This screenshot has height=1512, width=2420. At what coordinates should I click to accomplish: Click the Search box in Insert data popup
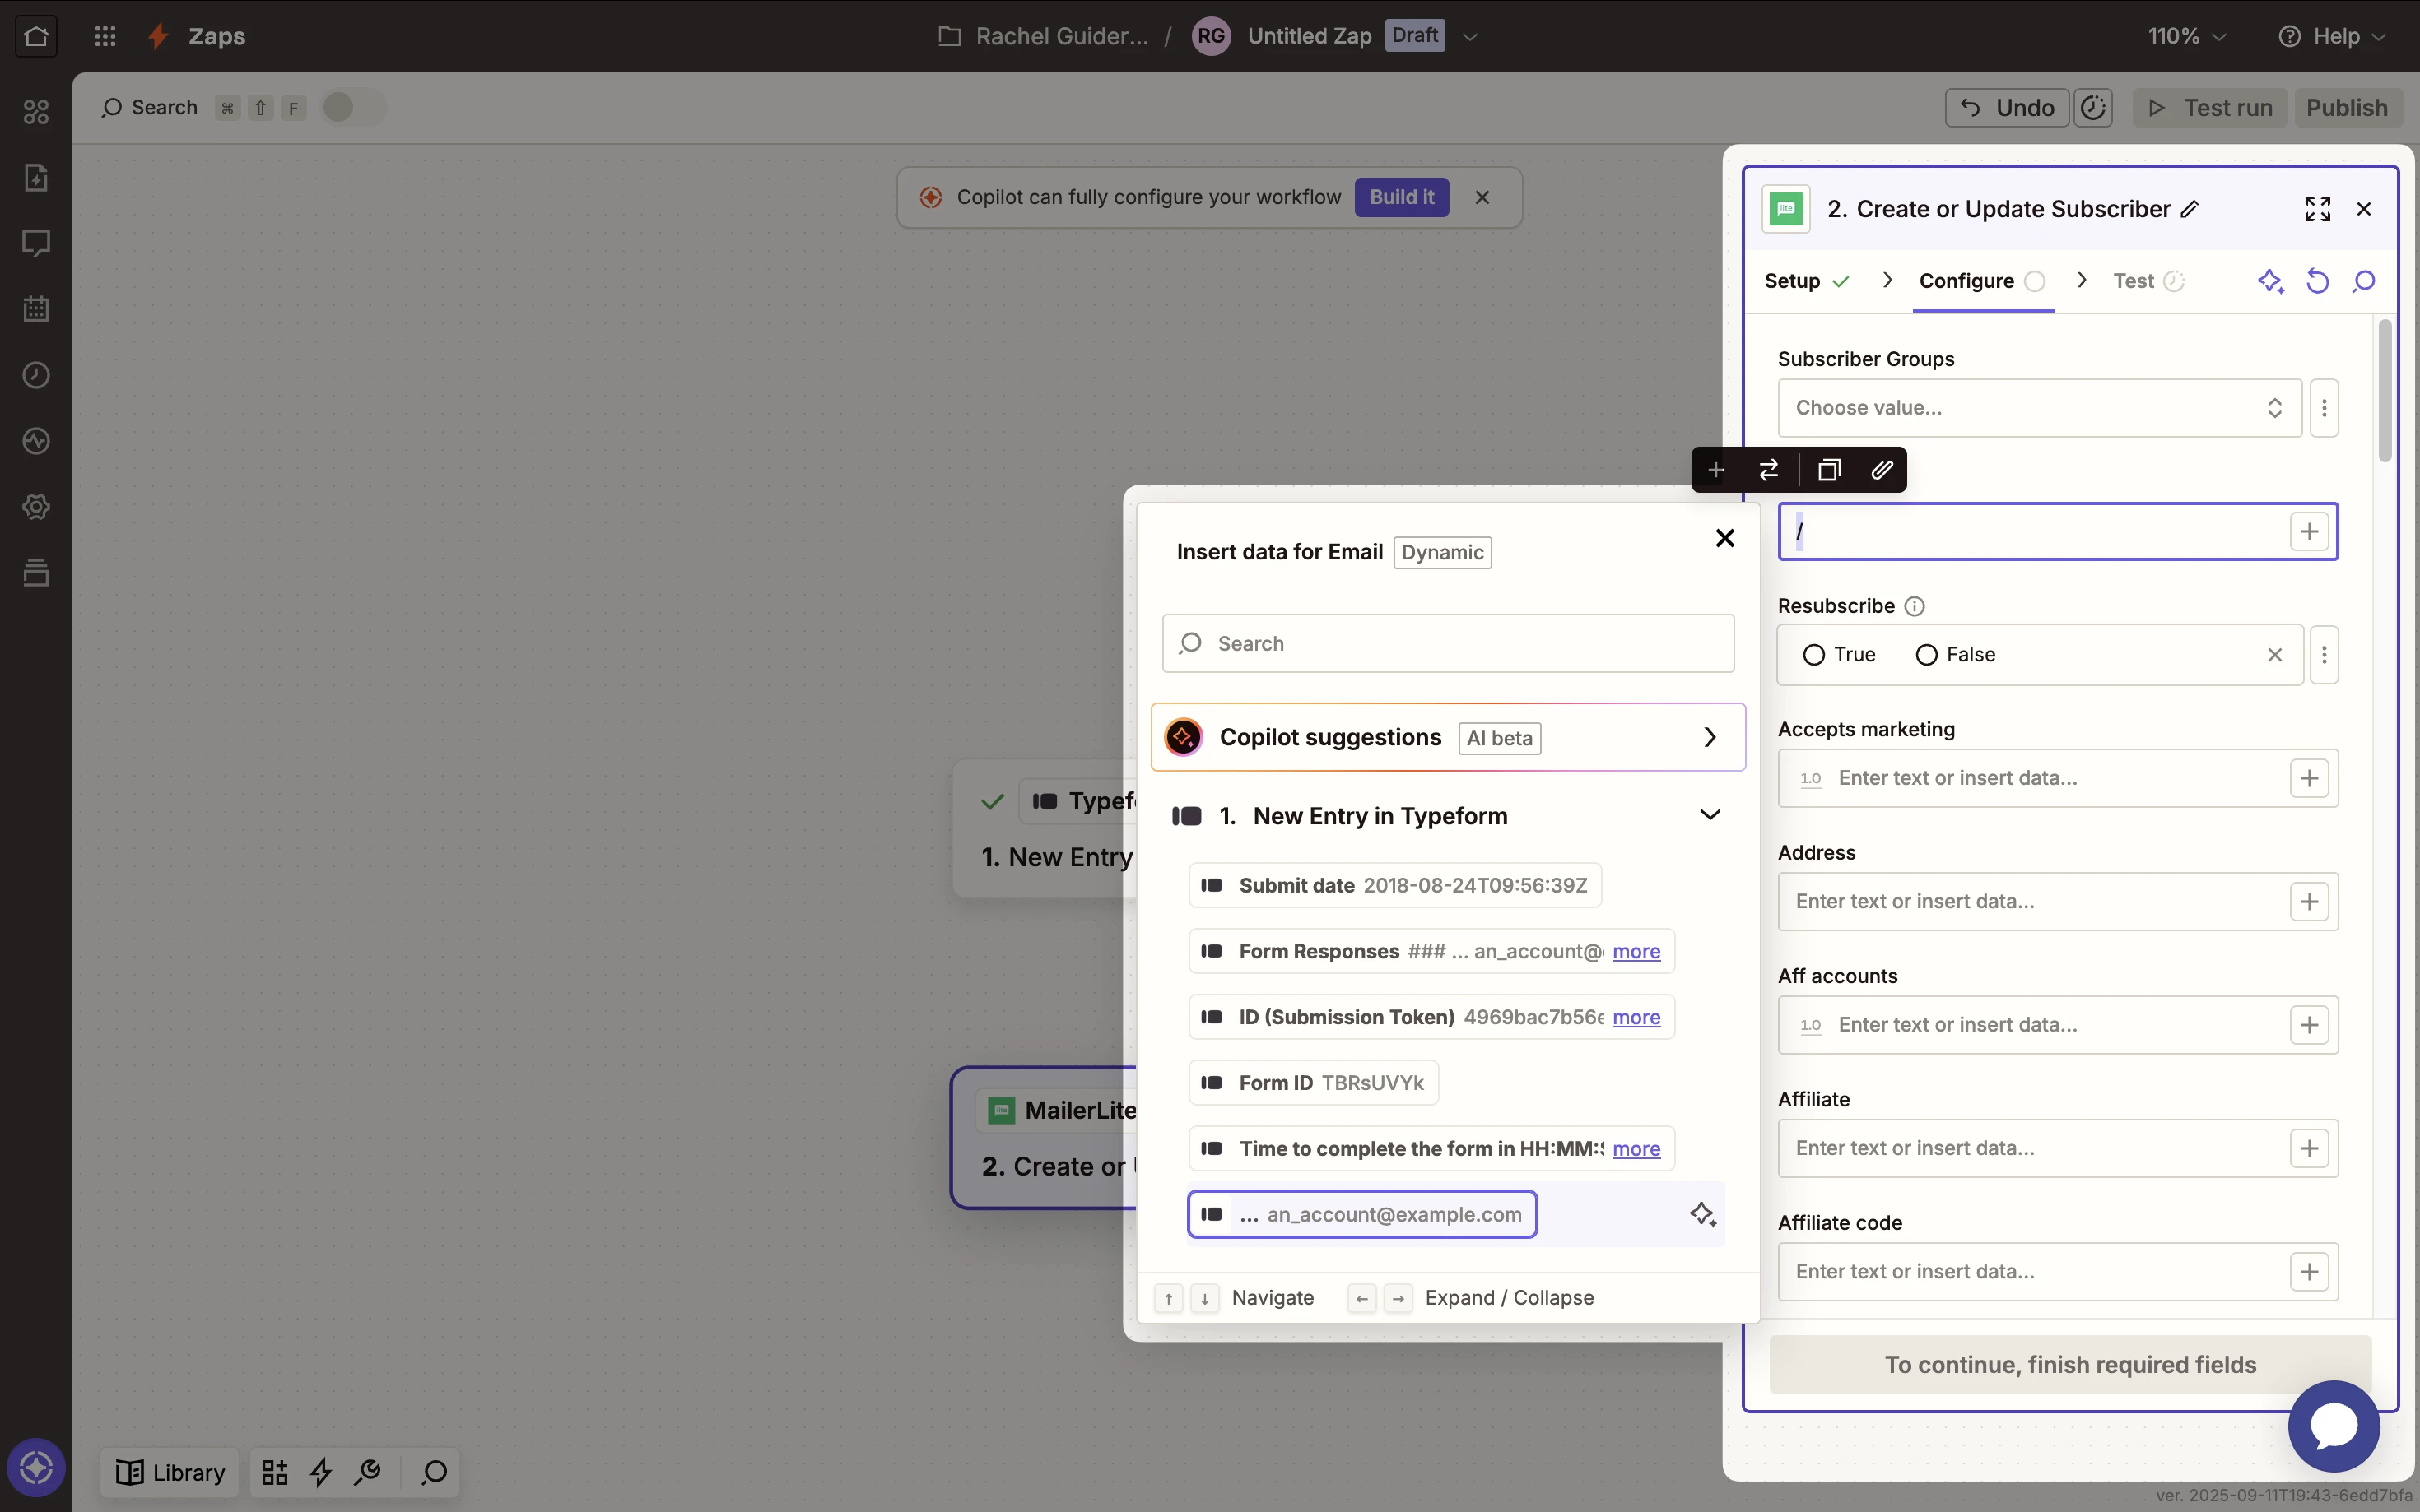coord(1448,643)
